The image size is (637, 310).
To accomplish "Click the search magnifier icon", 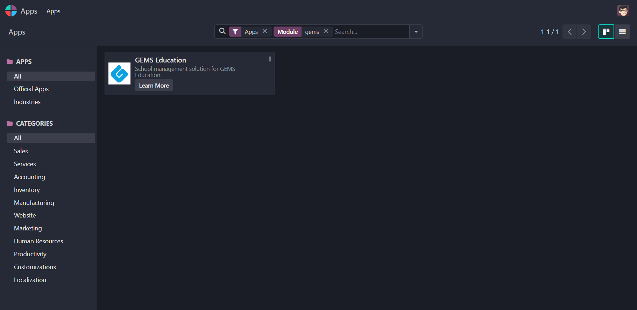I will pyautogui.click(x=222, y=31).
